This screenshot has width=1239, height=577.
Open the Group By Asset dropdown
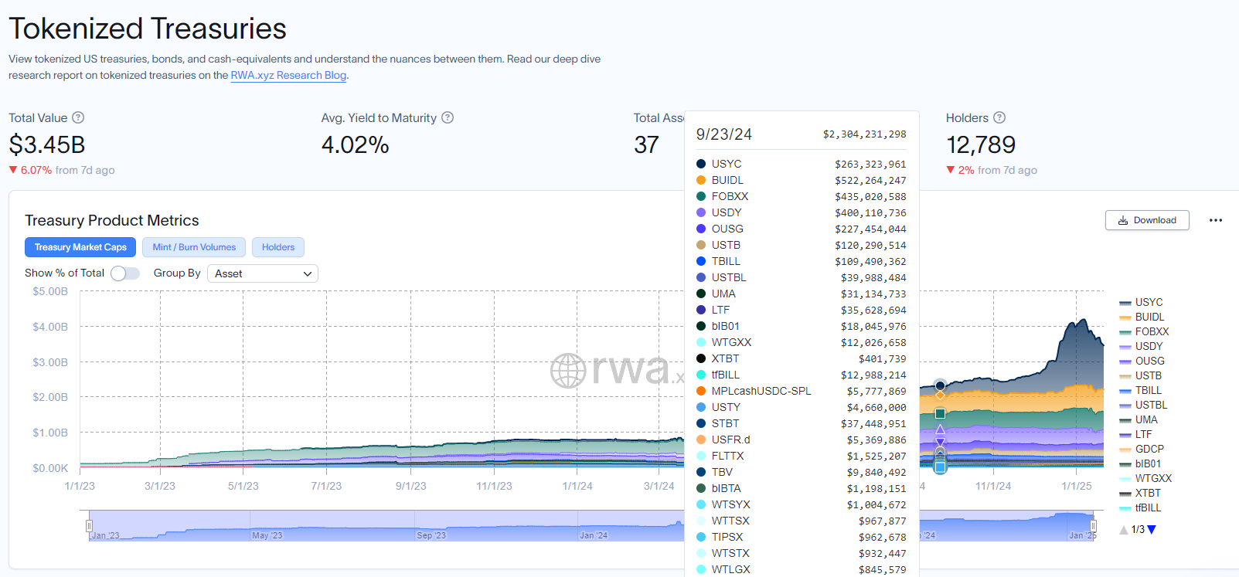coord(263,273)
